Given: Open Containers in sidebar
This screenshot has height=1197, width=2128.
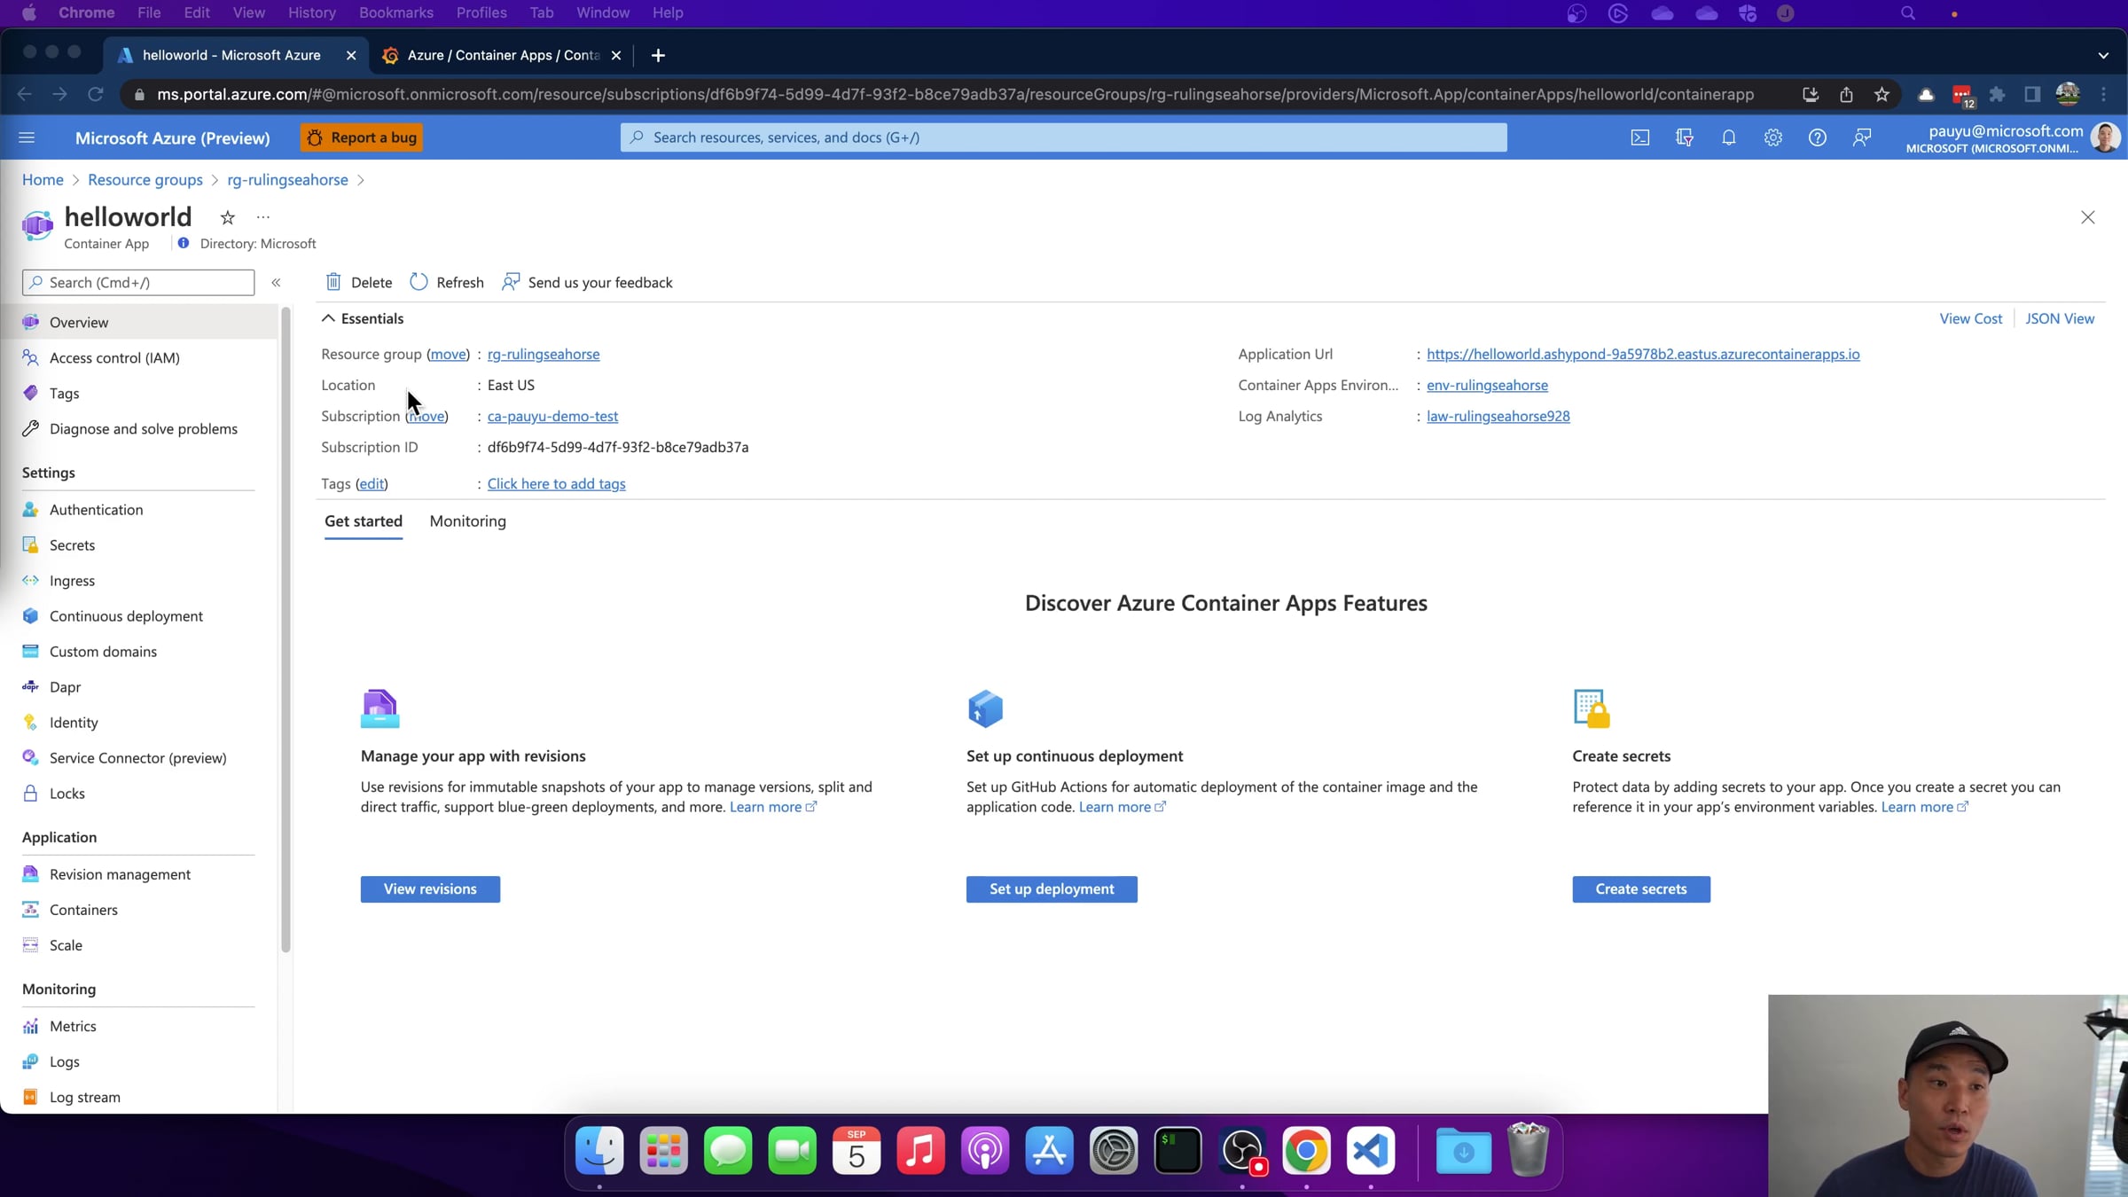Looking at the screenshot, I should pyautogui.click(x=84, y=909).
